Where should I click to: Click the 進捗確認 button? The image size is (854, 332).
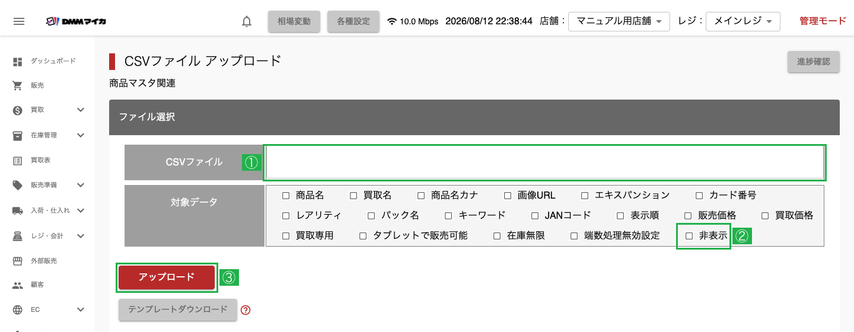tap(814, 62)
